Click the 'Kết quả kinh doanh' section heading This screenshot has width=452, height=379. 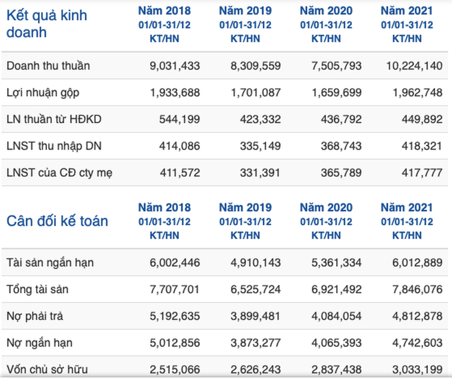[46, 24]
